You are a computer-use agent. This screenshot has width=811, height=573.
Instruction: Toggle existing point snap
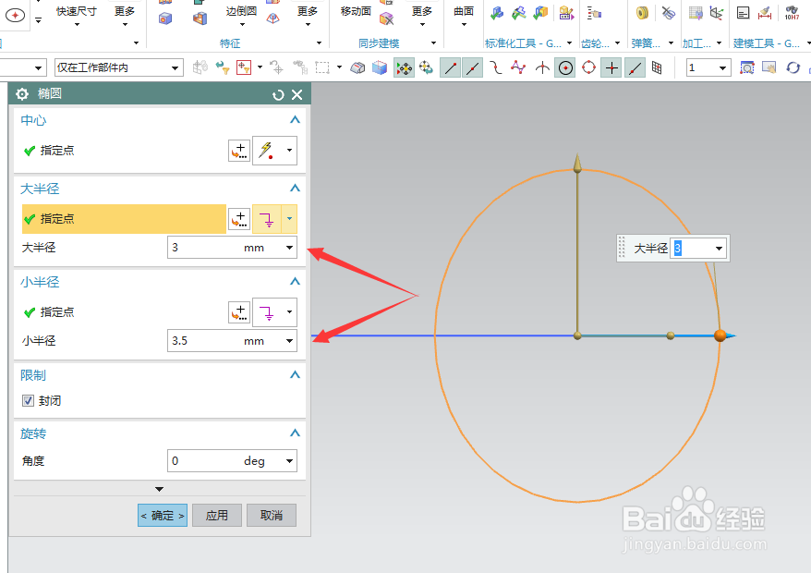click(611, 67)
